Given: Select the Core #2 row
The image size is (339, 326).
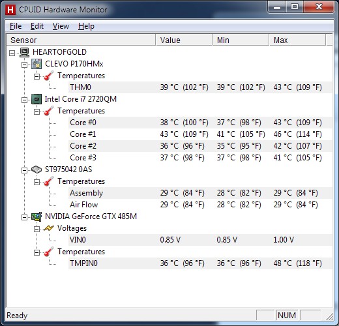Looking at the screenshot, I should click(200, 146).
